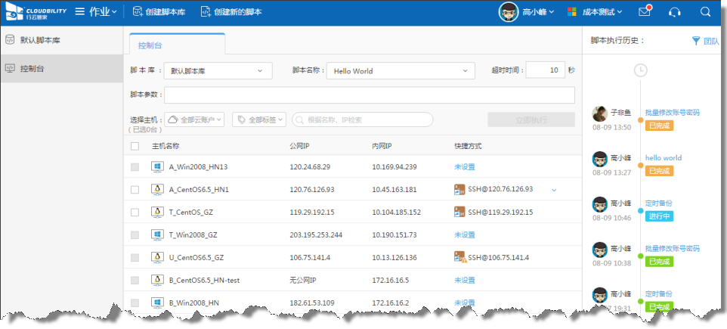727x329 pixels.
Task: Click the clock icon atop history timeline
Action: click(640, 70)
